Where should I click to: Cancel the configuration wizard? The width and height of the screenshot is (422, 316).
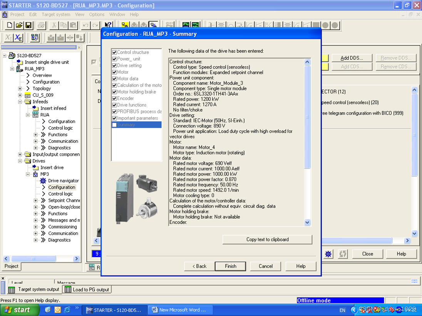click(266, 266)
